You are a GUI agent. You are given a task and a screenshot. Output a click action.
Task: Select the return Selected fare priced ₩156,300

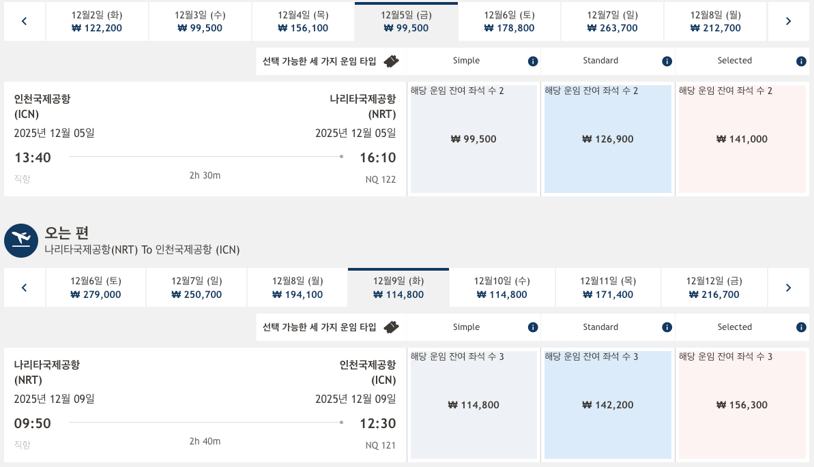click(x=742, y=405)
